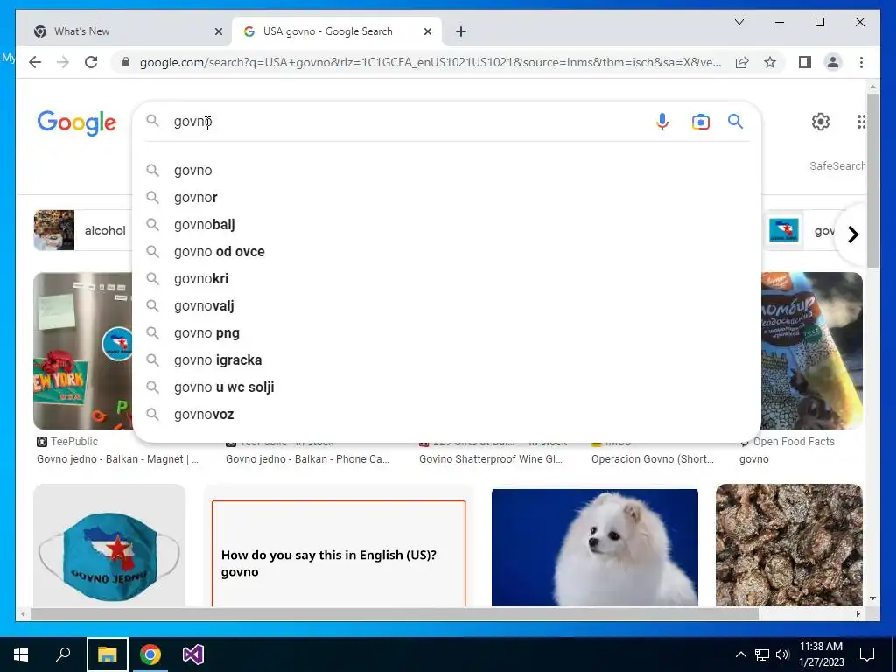Open the Open Food Facts product image
The height and width of the screenshot is (672, 896).
click(812, 350)
